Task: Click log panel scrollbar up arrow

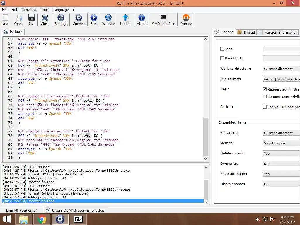Action: [x=206, y=167]
